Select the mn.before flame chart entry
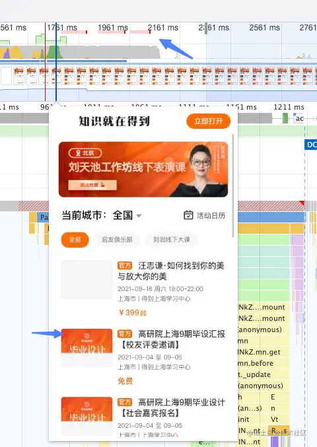Viewport: 317px width, 447px height. pos(263,363)
